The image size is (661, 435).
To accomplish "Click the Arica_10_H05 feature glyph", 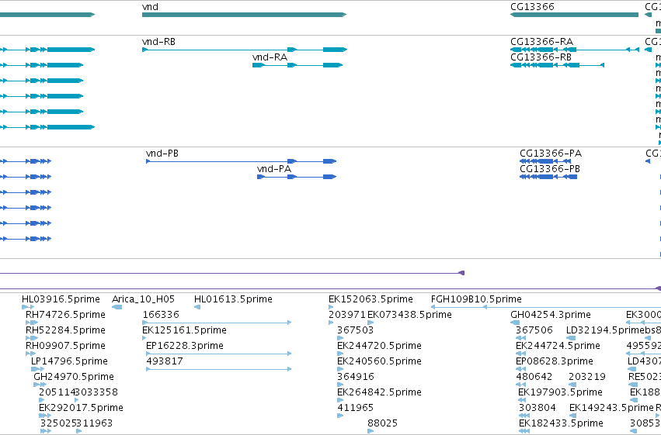I will coord(117,307).
